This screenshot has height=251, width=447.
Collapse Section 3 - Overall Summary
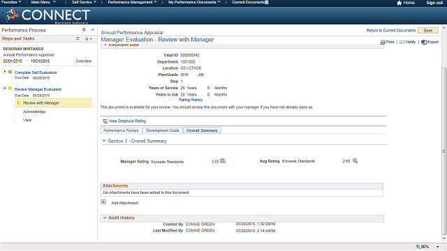click(x=104, y=141)
